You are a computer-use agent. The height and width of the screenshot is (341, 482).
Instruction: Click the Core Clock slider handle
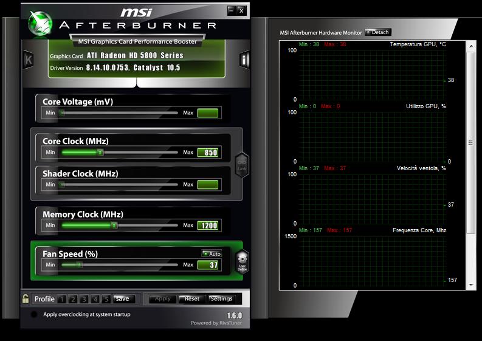click(x=100, y=152)
